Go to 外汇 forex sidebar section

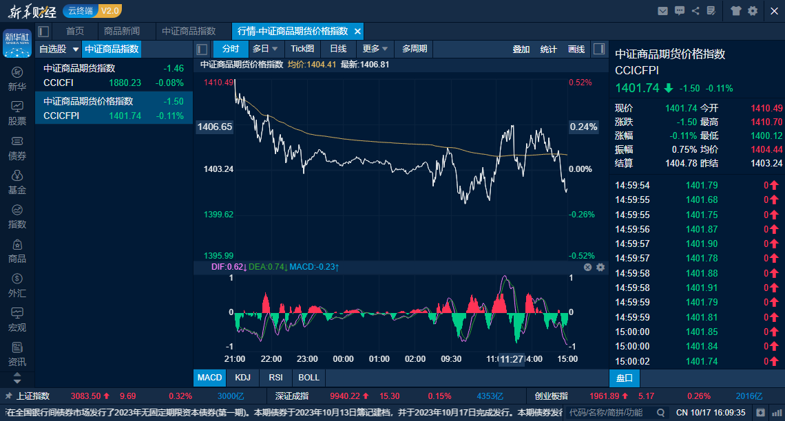pyautogui.click(x=17, y=285)
